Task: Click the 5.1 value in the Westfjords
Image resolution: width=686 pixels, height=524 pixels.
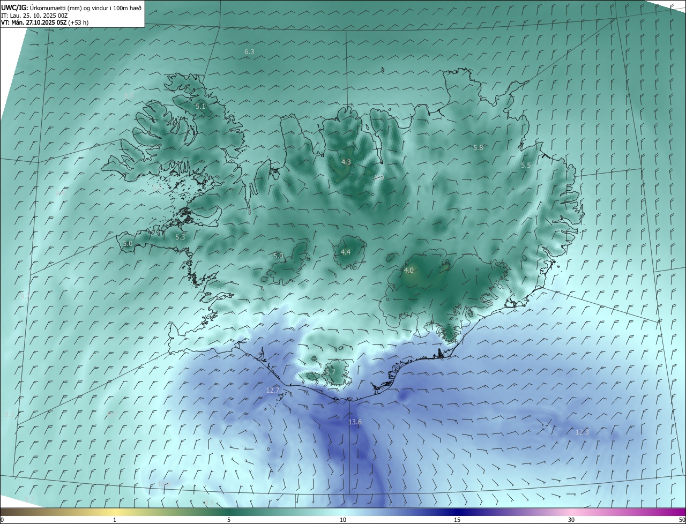Action: coord(200,107)
